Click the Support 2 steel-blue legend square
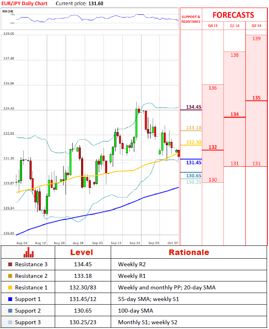The image size is (269, 329). 10,311
